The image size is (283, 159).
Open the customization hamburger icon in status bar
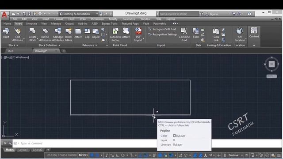(x=279, y=155)
